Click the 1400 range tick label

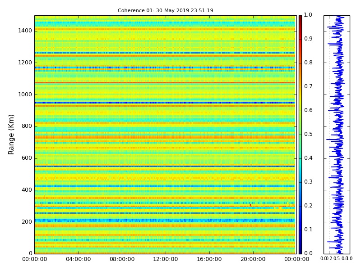pyautogui.click(x=25, y=31)
